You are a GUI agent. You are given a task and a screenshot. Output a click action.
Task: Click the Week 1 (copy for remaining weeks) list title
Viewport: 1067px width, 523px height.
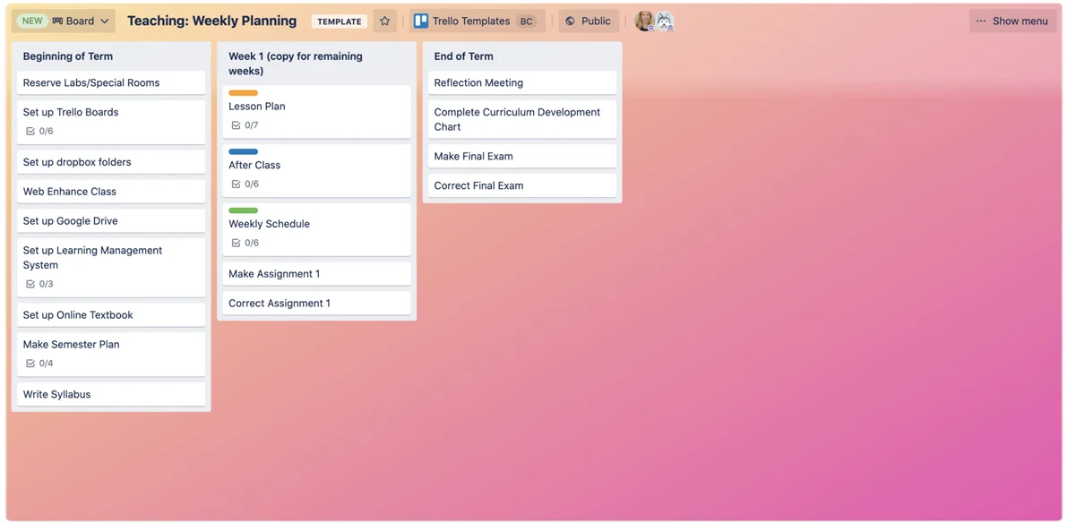296,64
